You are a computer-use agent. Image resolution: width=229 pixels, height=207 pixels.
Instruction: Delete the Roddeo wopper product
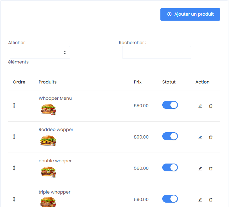click(x=211, y=137)
